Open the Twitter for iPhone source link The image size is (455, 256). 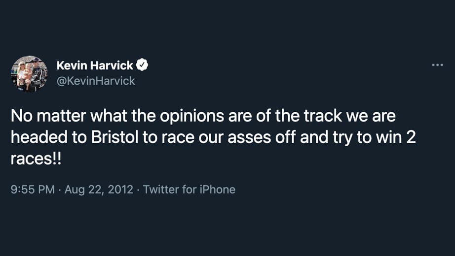(189, 190)
